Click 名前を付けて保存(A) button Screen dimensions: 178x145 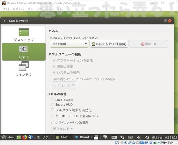(x=109, y=44)
